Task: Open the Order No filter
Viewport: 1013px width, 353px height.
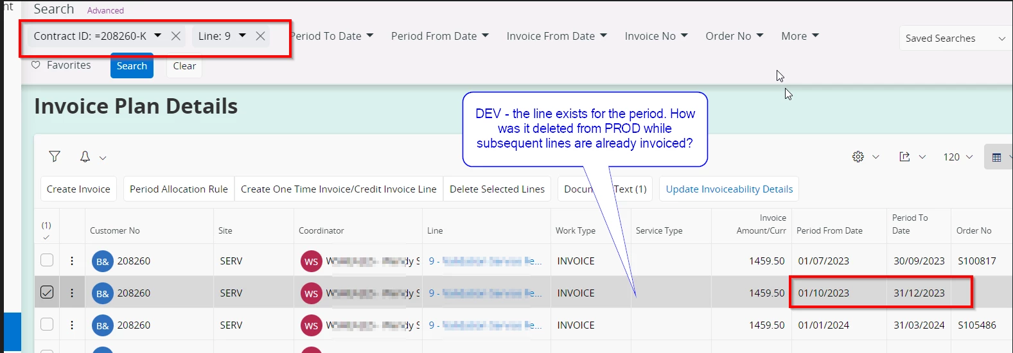Action: pyautogui.click(x=734, y=36)
